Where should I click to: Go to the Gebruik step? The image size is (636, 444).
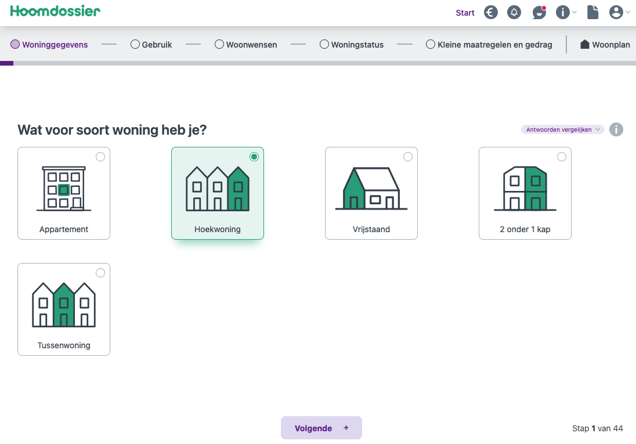[151, 45]
